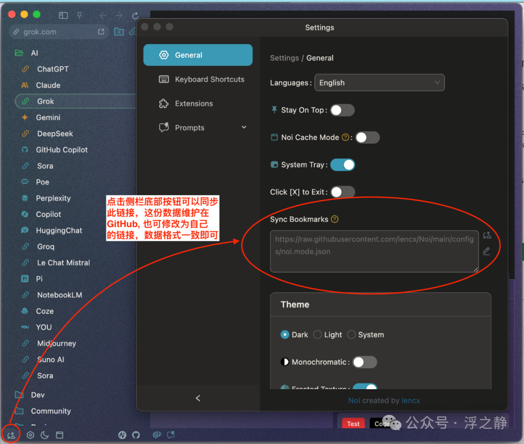Expand the Dev folder in the sidebar
This screenshot has width=524, height=444.
19,395
